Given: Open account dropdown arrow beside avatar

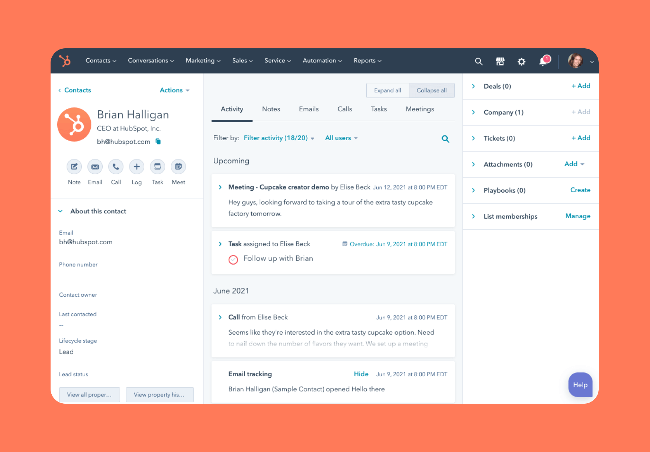Looking at the screenshot, I should tap(592, 62).
